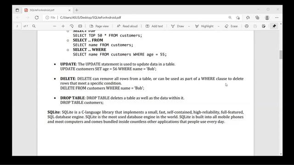Click the address bar with the PDF path

(90, 17)
